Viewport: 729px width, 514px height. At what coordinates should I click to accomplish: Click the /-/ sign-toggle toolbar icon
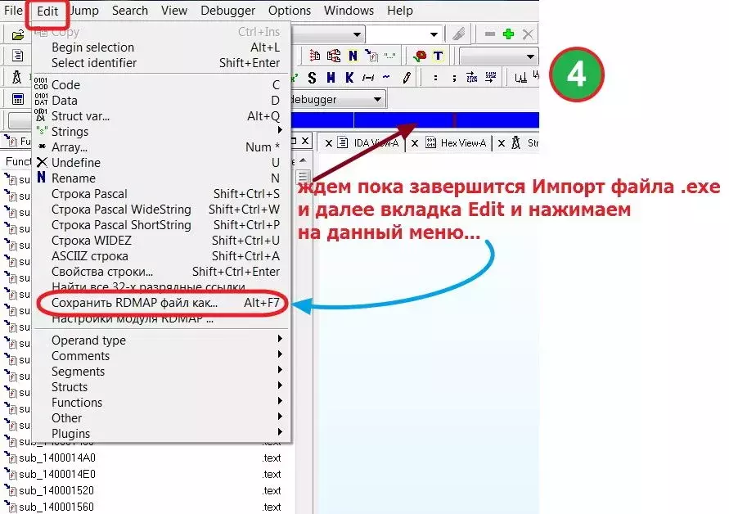pos(367,78)
